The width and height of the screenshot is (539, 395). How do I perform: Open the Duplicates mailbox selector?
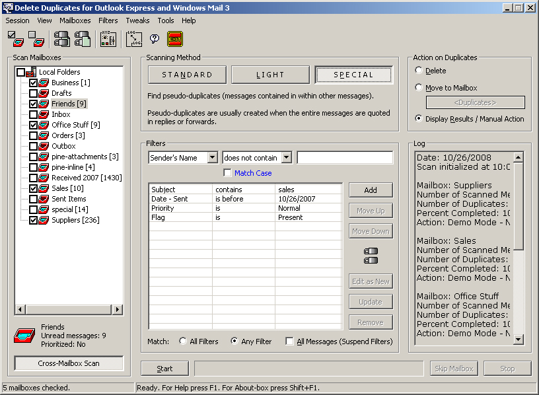click(475, 102)
